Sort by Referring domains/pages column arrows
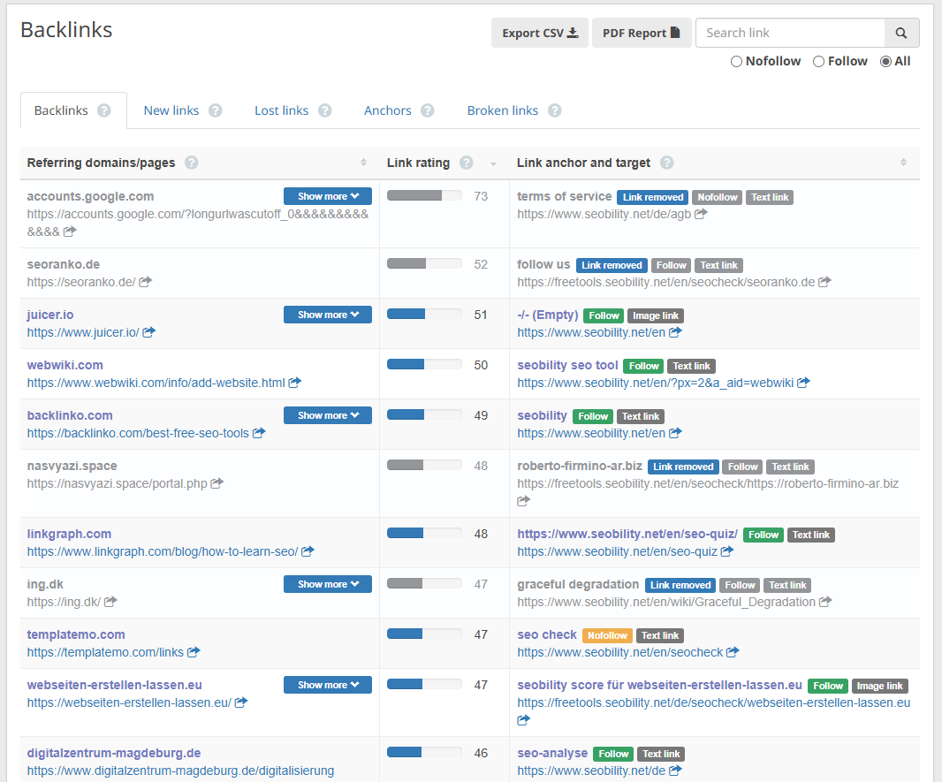942x782 pixels. point(363,163)
